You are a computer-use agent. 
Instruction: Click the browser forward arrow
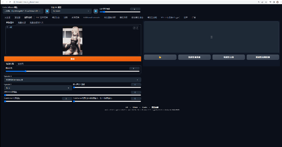pos(7,2)
